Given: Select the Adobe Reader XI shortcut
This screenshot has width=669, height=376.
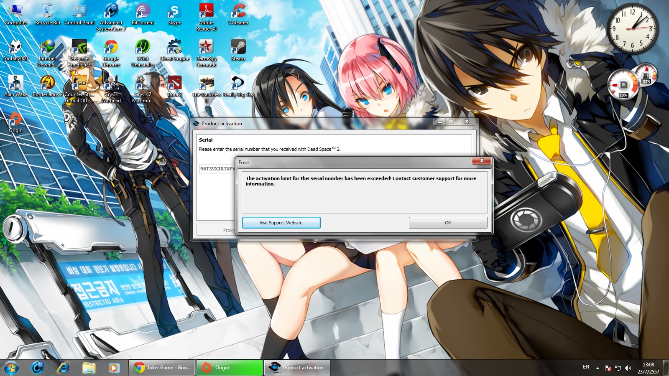Looking at the screenshot, I should [207, 17].
